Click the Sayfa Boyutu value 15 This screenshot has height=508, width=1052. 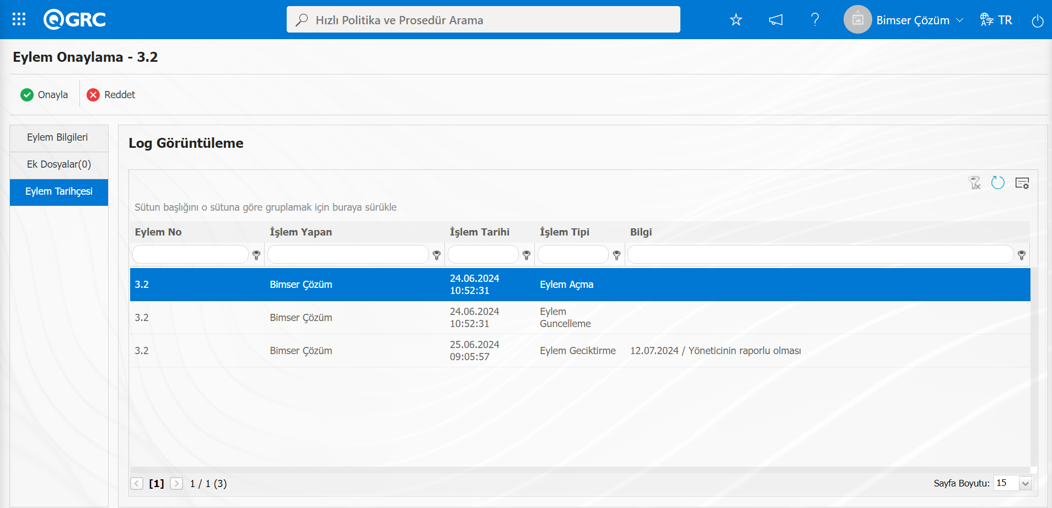click(x=1006, y=483)
